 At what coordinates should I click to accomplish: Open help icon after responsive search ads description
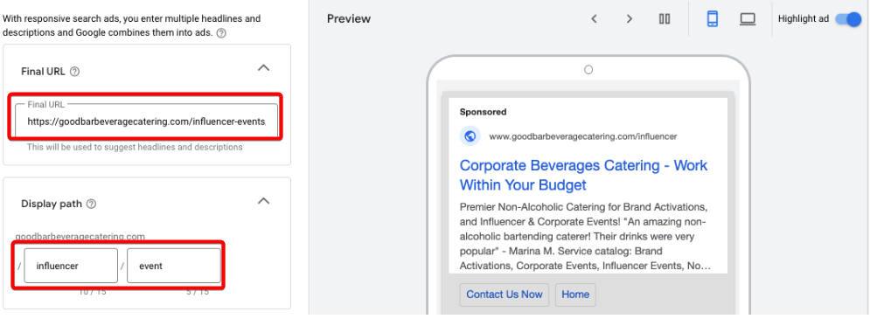[x=221, y=32]
